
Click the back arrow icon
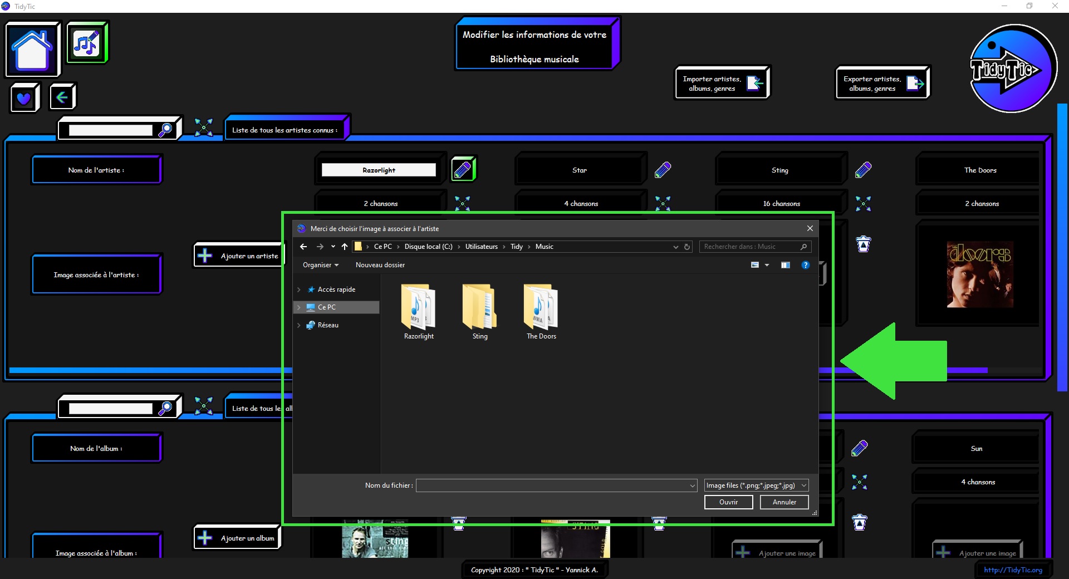[62, 97]
